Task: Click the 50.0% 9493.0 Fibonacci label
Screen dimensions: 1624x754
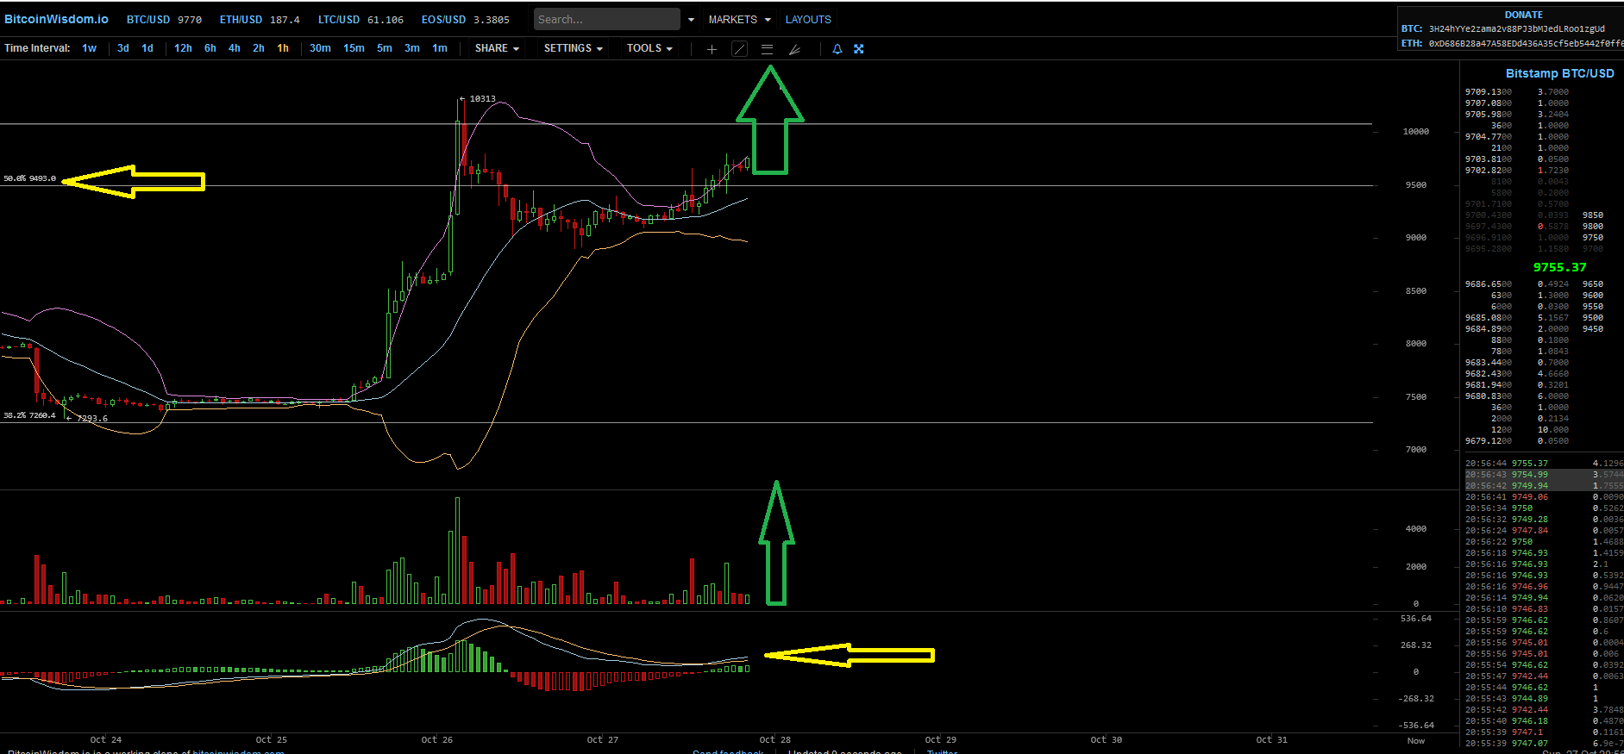Action: [x=29, y=178]
